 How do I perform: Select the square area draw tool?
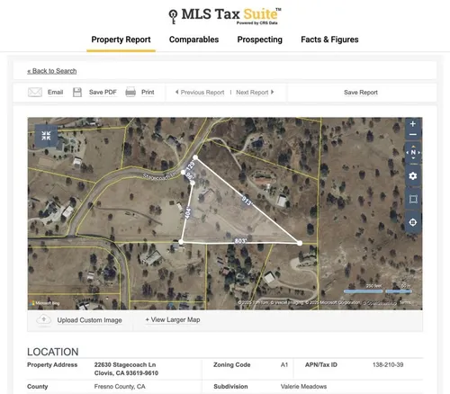click(413, 199)
